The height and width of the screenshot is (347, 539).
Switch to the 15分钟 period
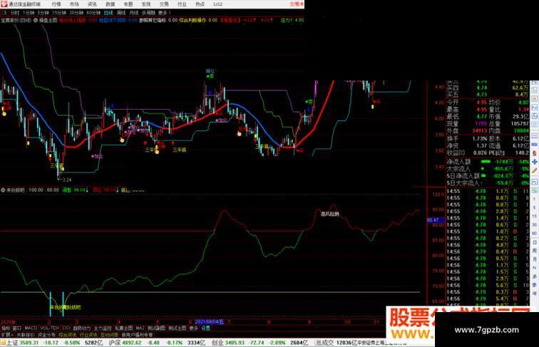59,13
